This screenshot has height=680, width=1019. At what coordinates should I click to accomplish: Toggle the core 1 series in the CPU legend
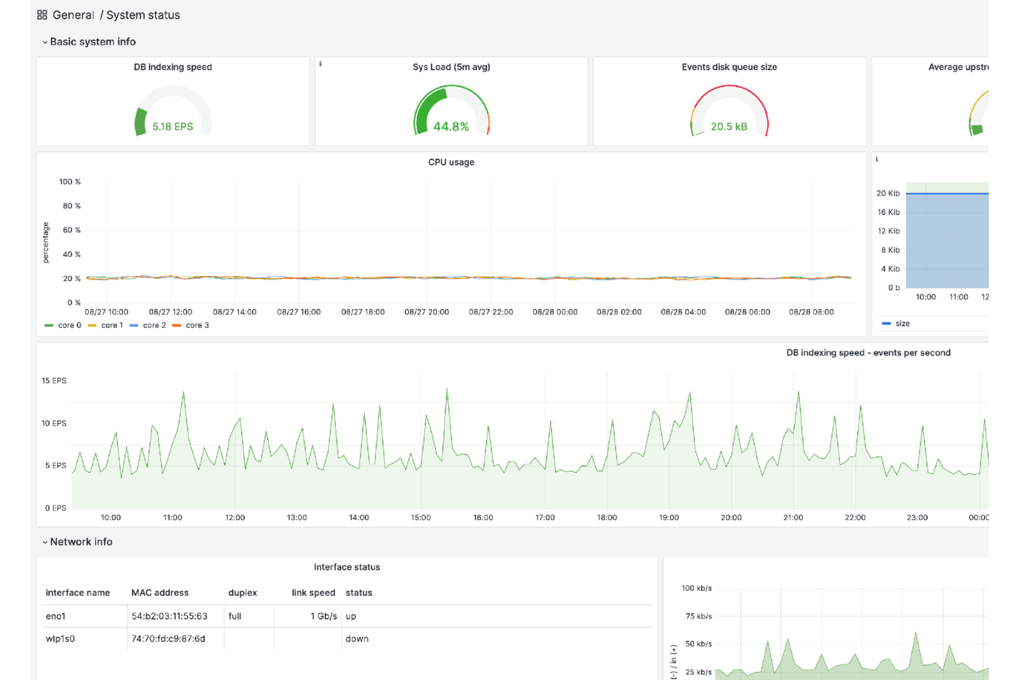click(x=112, y=324)
